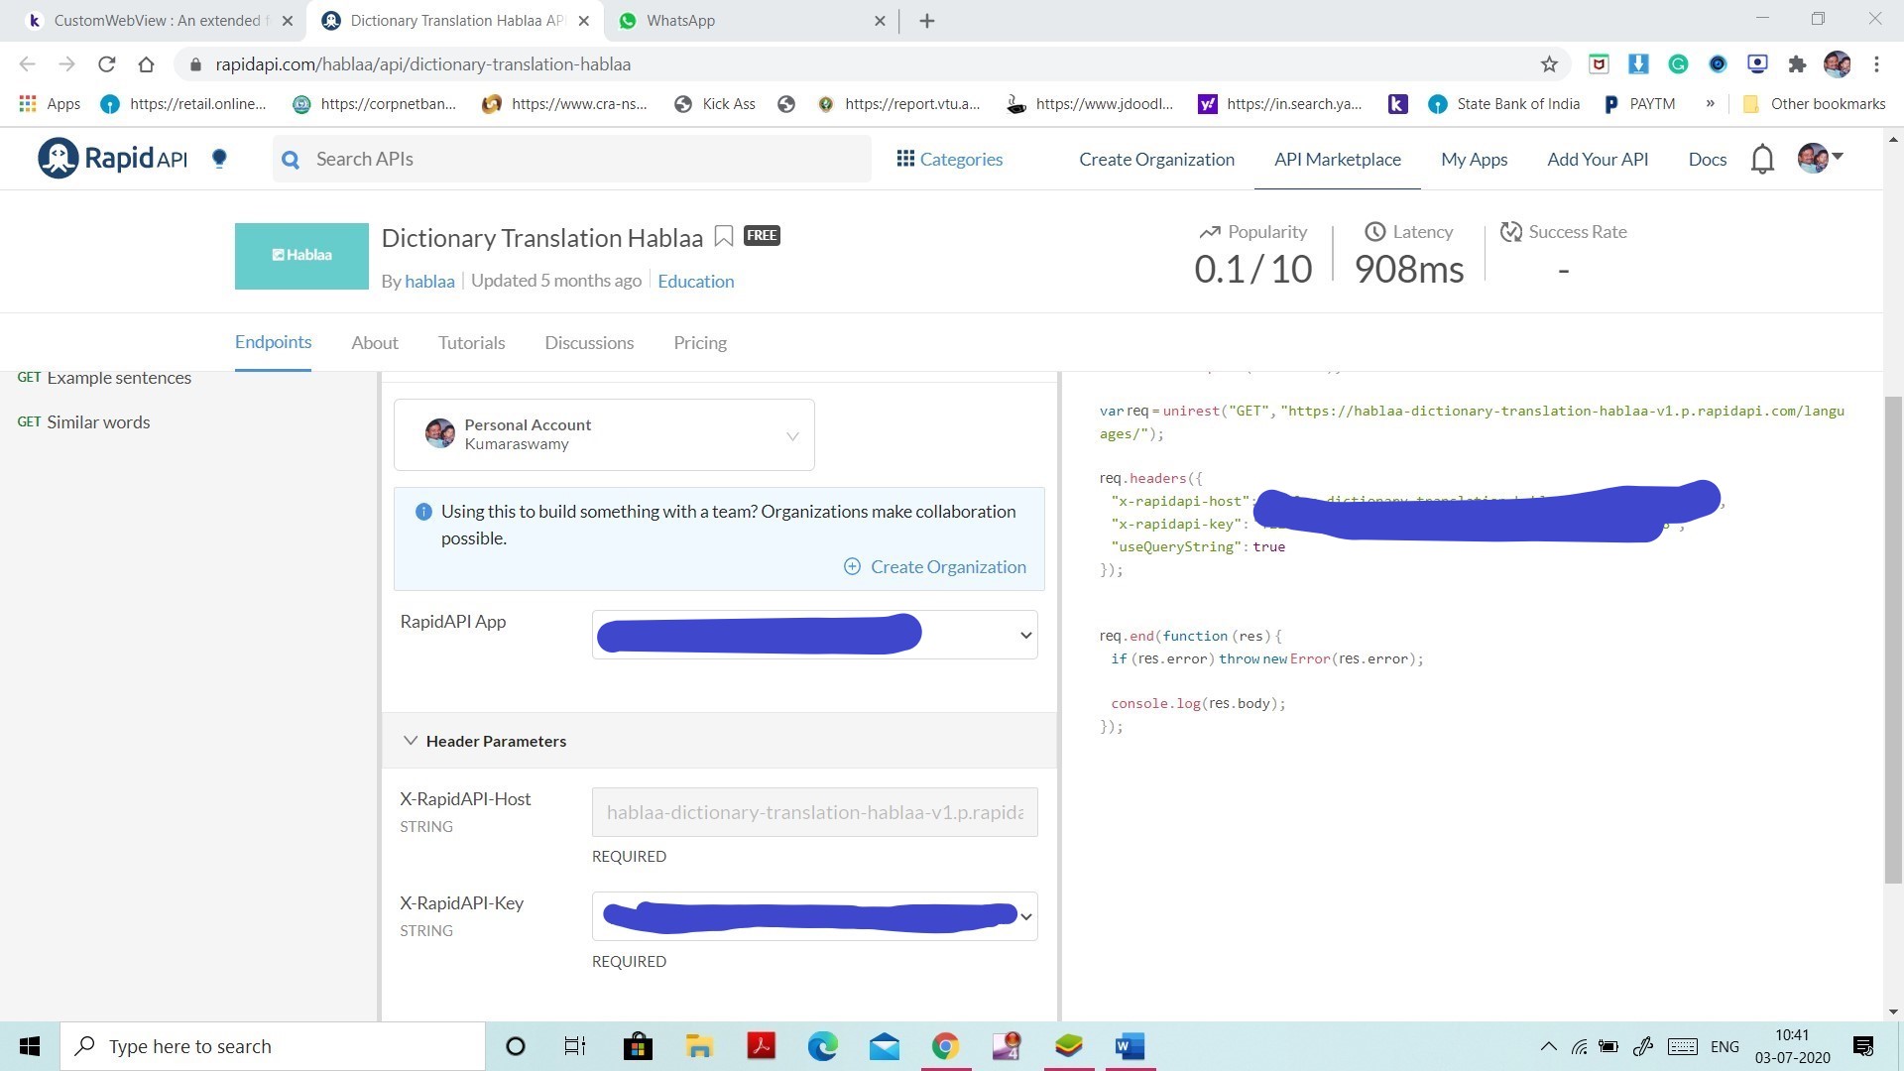1904x1071 pixels.
Task: Click the RapidAPI logo
Action: coord(112,159)
